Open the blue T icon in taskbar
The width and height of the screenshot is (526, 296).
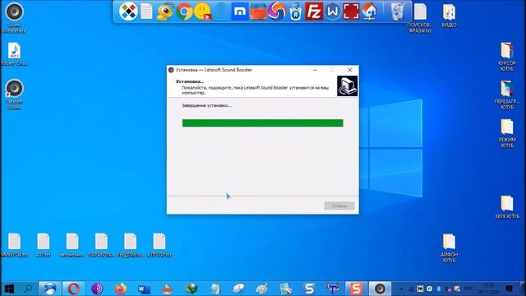[x=333, y=289]
